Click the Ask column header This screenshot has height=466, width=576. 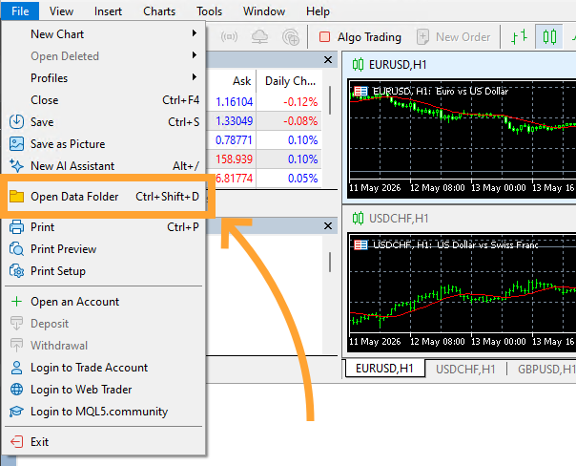241,81
